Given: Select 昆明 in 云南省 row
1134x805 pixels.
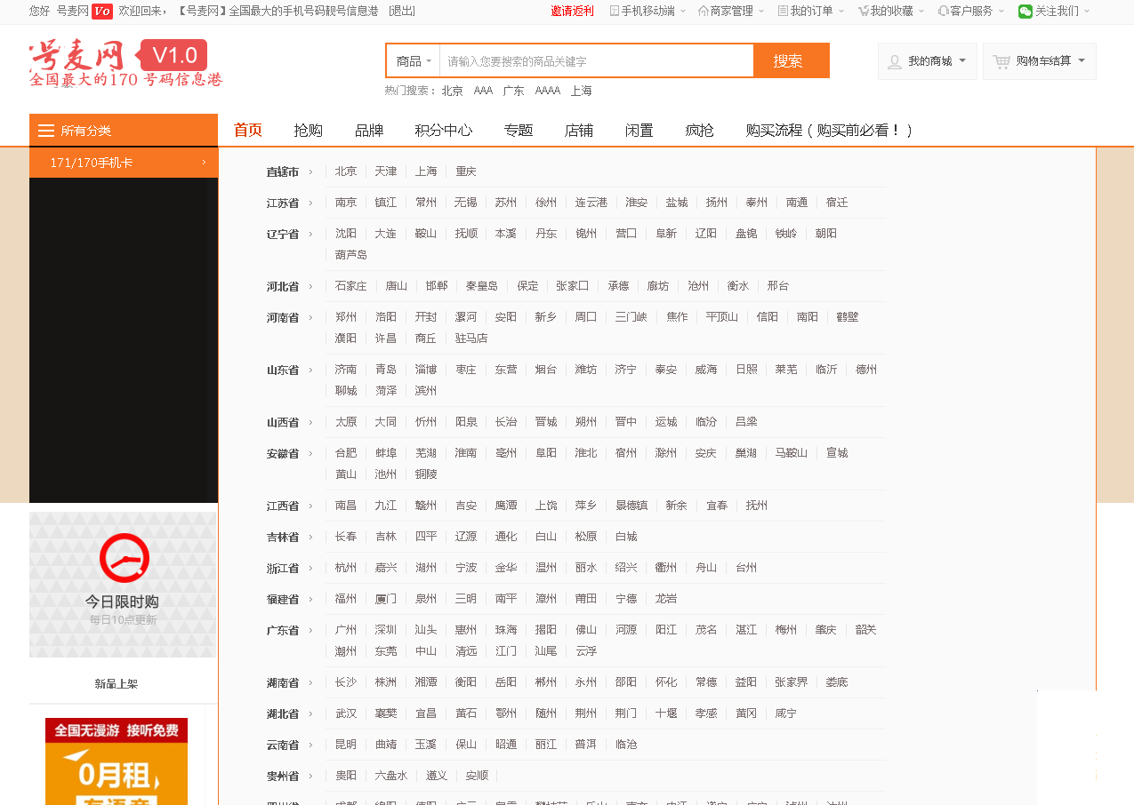Looking at the screenshot, I should coord(346,745).
